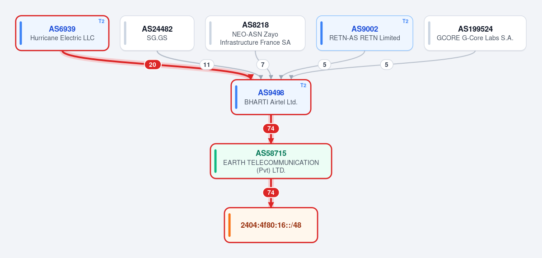Click the AS199524 G-Core Labs node
542x258 pixels.
tap(475, 33)
